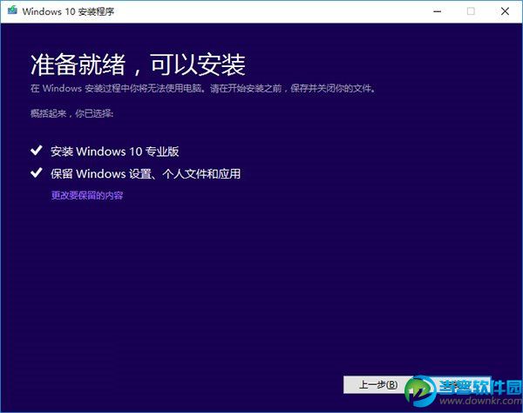The width and height of the screenshot is (523, 413).
Task: Click the 上一步(B) back button
Action: tap(378, 385)
